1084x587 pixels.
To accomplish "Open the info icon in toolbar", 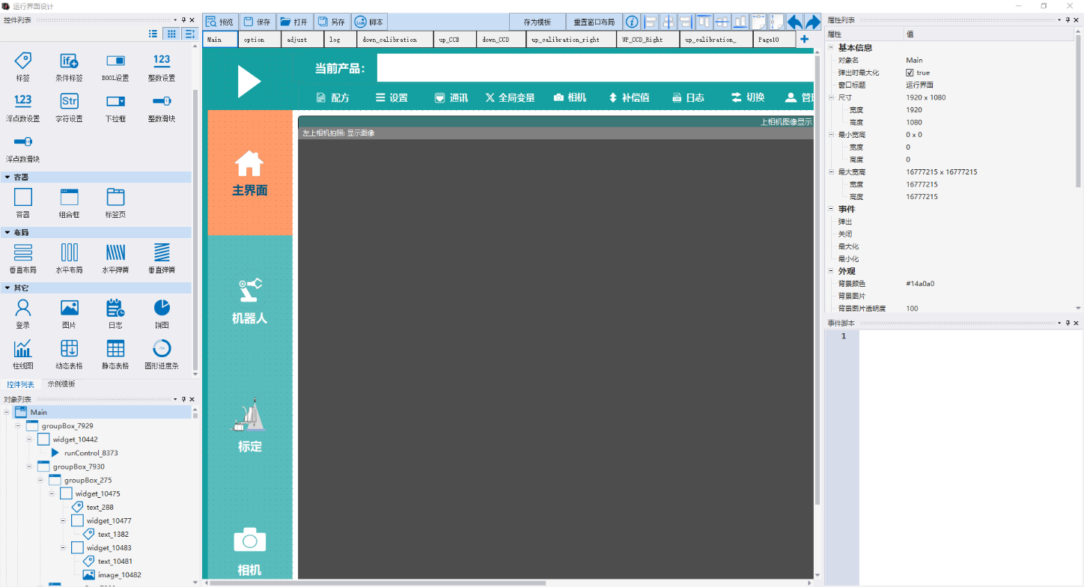I will [x=633, y=22].
